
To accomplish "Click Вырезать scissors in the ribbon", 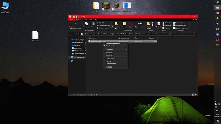I will click(101, 23).
